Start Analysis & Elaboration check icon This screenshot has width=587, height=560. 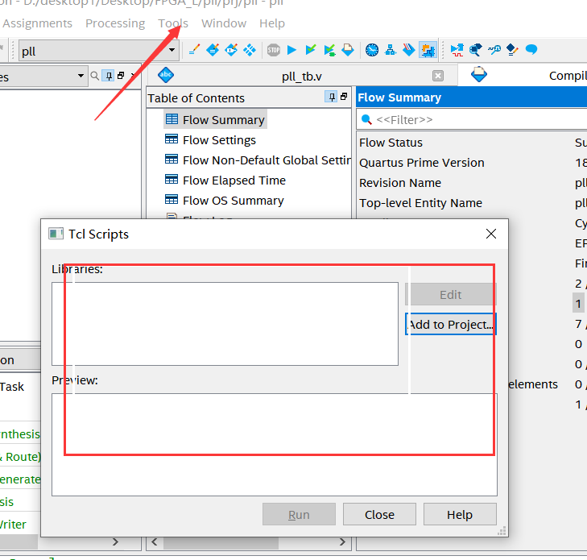pyautogui.click(x=310, y=50)
